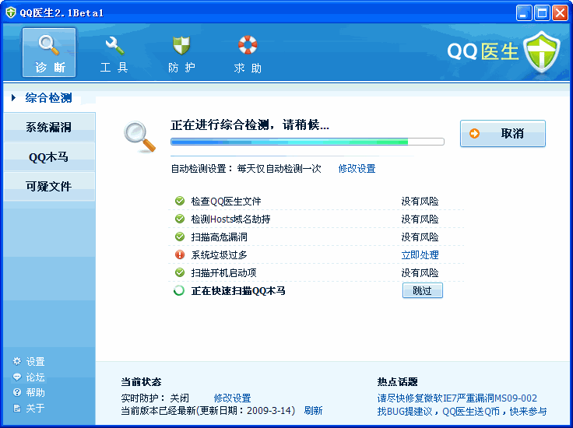Click the large magnifier scanning icon
Viewport: 573px width, 428px height.
[139, 137]
